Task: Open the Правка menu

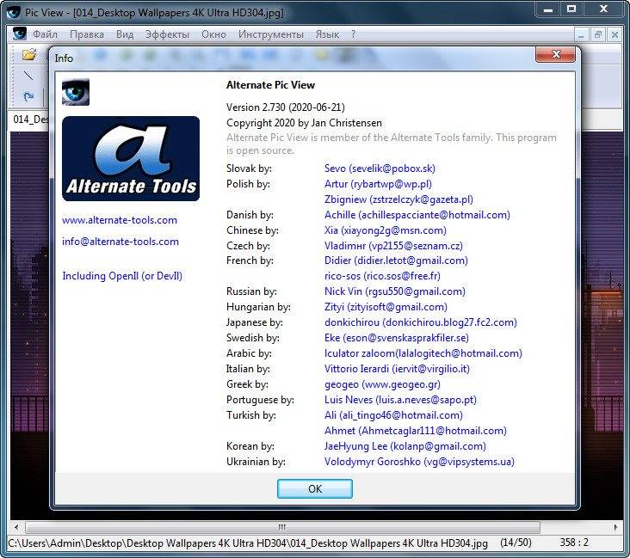Action: tap(87, 34)
